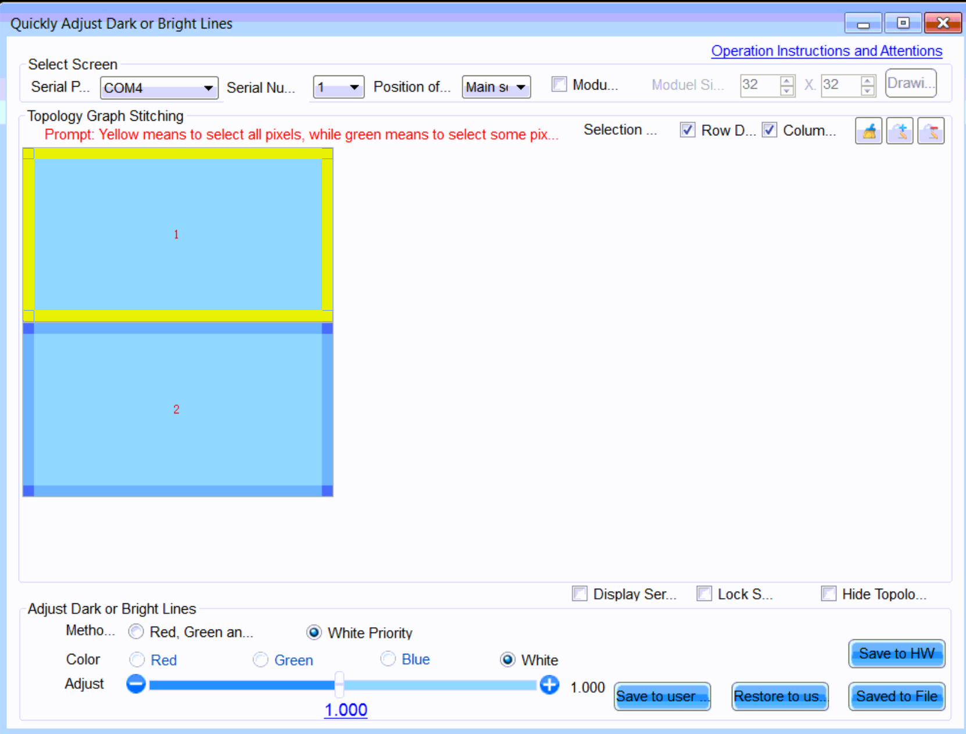The height and width of the screenshot is (734, 966).
Task: Open the Serial Number dropdown
Action: click(x=354, y=87)
